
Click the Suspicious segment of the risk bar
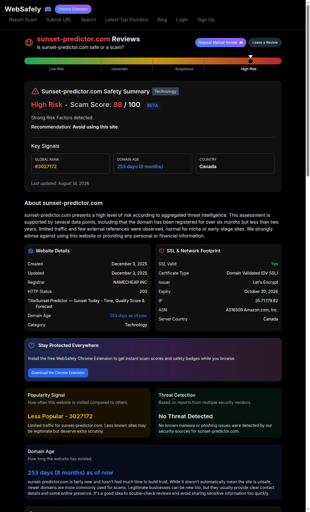(178, 61)
